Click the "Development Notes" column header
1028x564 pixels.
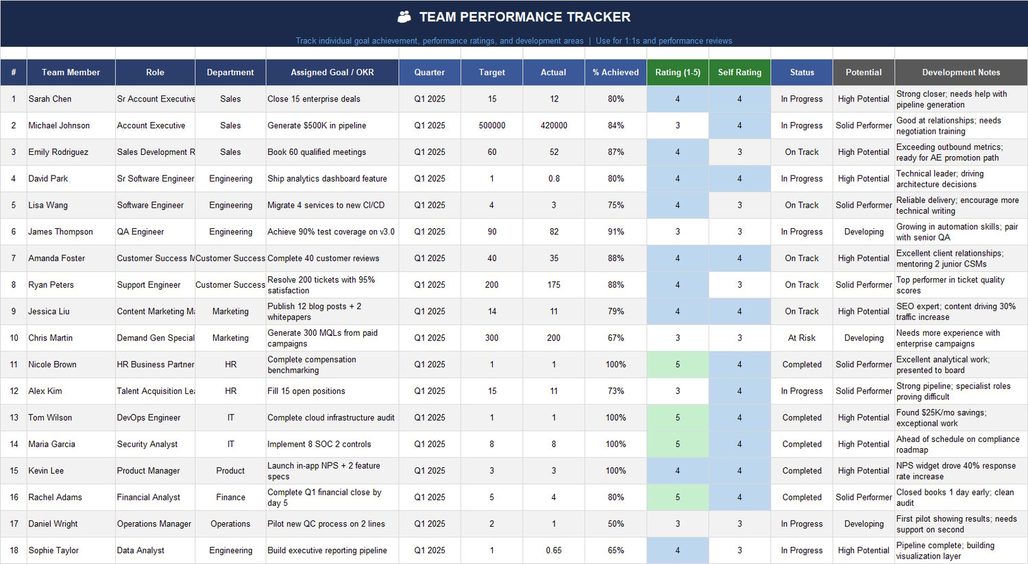(961, 72)
